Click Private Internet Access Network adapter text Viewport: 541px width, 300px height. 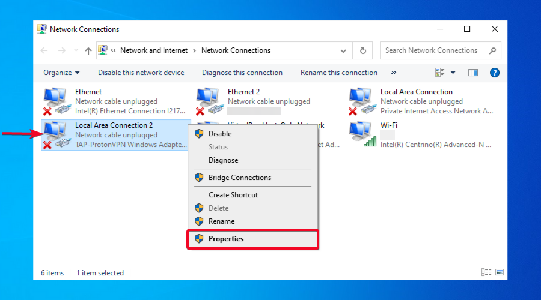click(436, 111)
